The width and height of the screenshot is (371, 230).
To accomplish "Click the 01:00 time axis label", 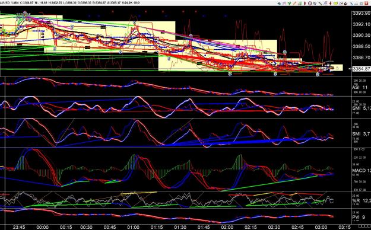I will 134,227.
